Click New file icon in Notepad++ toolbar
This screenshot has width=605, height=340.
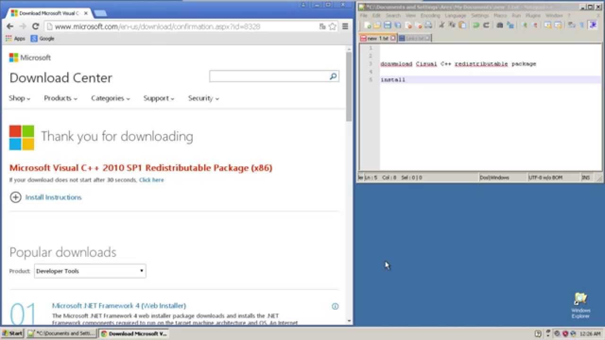point(367,25)
